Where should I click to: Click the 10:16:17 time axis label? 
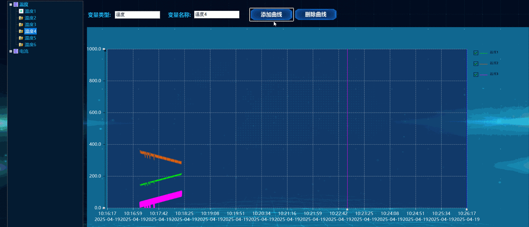107,213
